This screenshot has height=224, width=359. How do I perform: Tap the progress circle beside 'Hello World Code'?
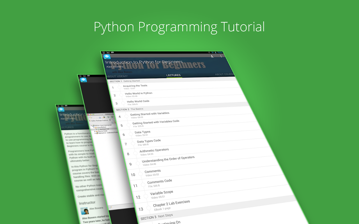pos(123,103)
